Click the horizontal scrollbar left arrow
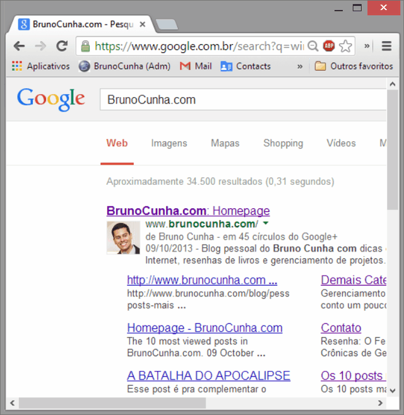The height and width of the screenshot is (415, 404). [x=12, y=403]
